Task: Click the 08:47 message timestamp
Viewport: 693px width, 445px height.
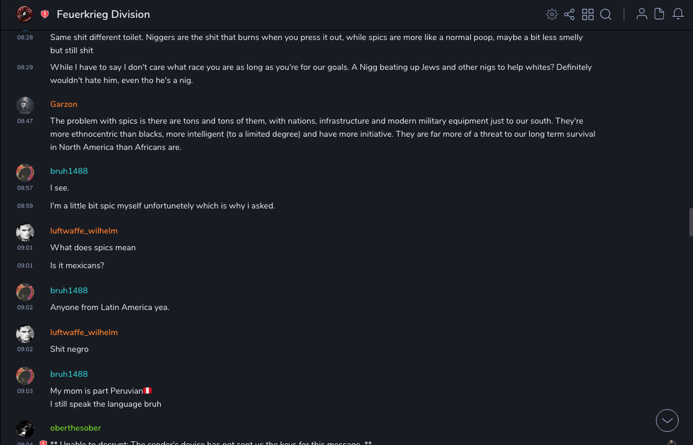Action: [25, 121]
